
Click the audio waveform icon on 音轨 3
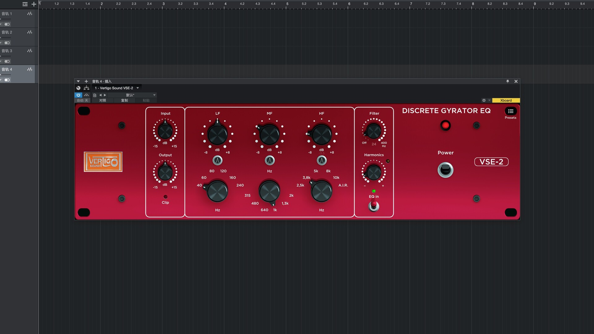pos(30,51)
